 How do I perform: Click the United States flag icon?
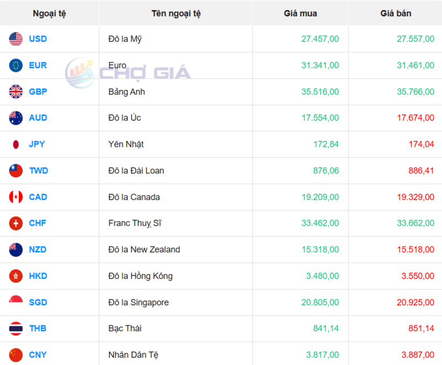click(15, 39)
